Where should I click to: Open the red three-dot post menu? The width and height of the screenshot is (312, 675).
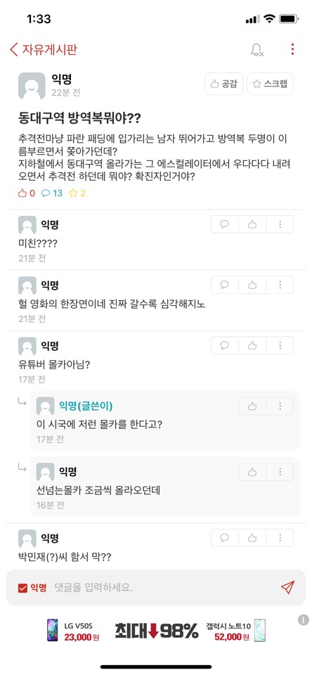click(292, 49)
